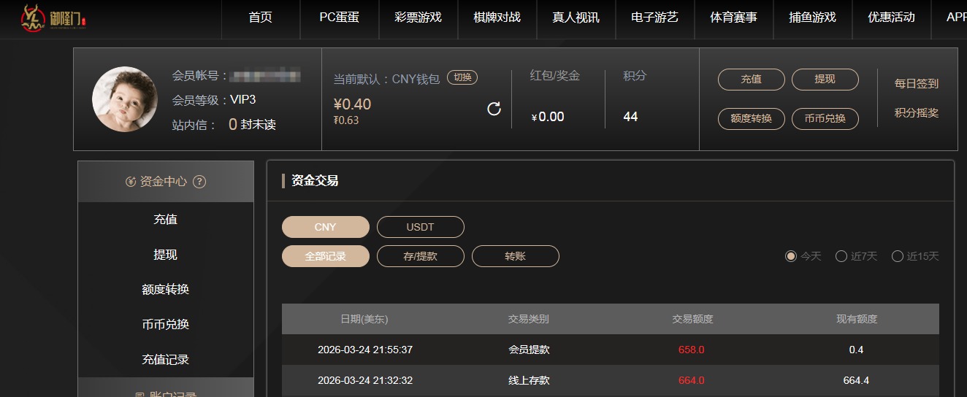
Task: Click the 积分 value 44
Action: tap(631, 117)
